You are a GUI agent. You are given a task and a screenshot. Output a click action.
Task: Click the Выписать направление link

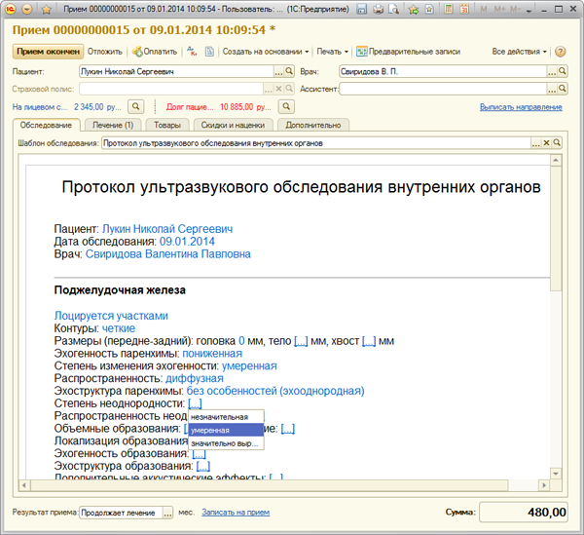pyautogui.click(x=521, y=107)
